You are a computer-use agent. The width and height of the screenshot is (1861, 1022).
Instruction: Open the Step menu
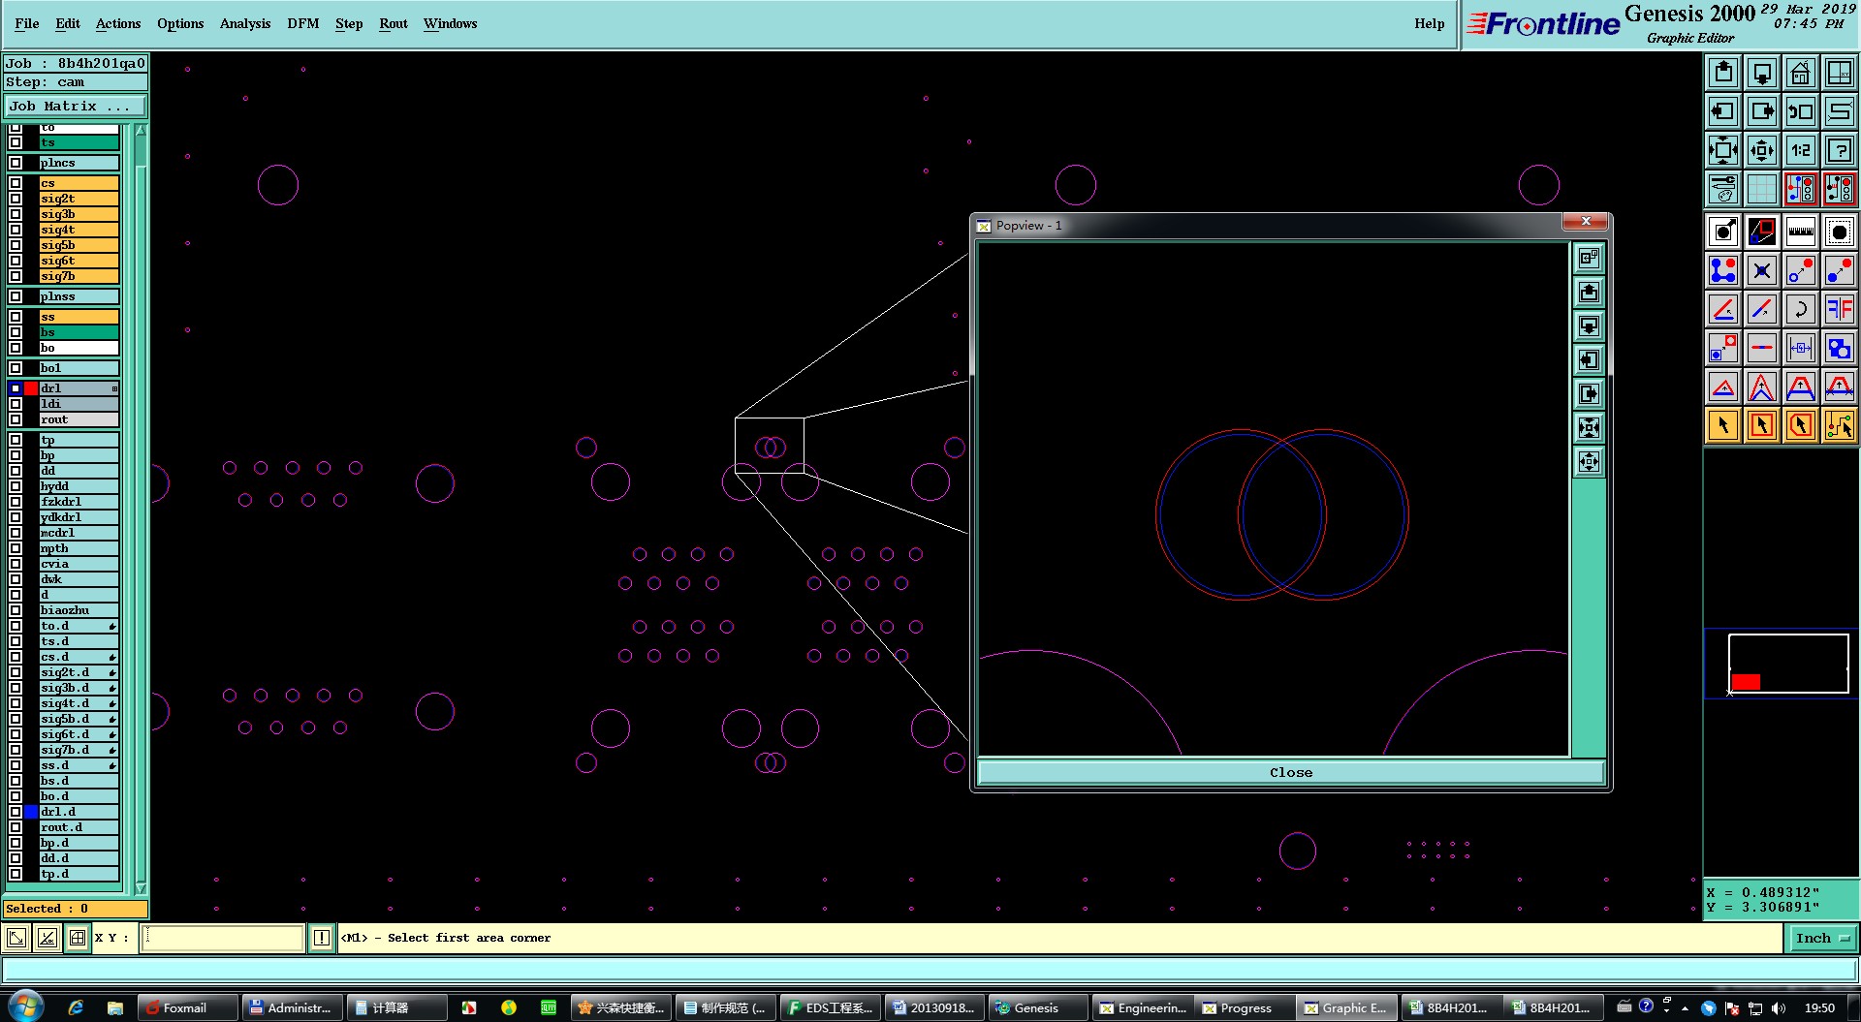349,23
